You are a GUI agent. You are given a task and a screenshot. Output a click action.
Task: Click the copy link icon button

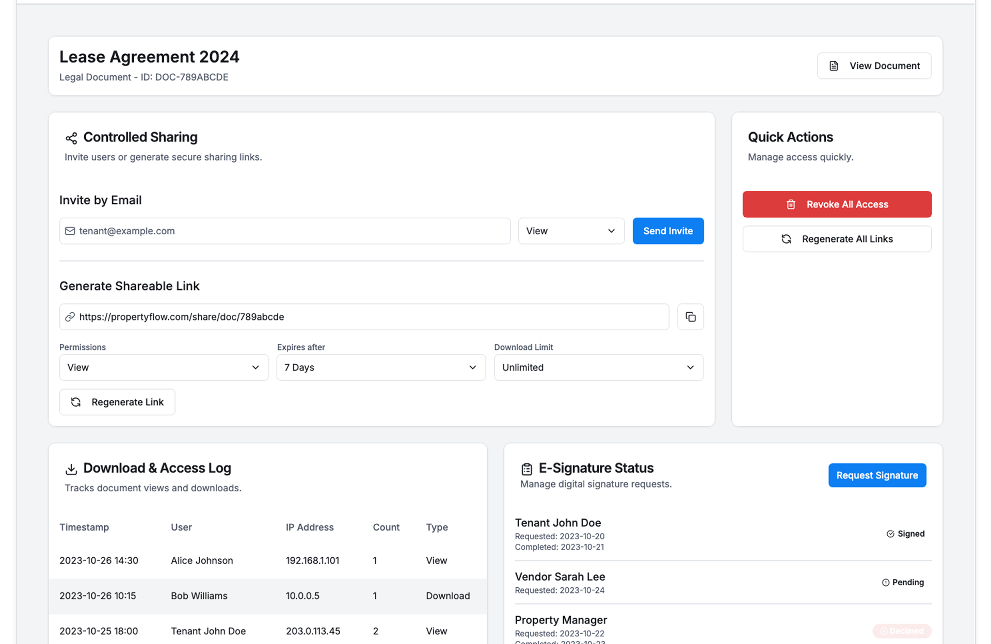click(690, 317)
